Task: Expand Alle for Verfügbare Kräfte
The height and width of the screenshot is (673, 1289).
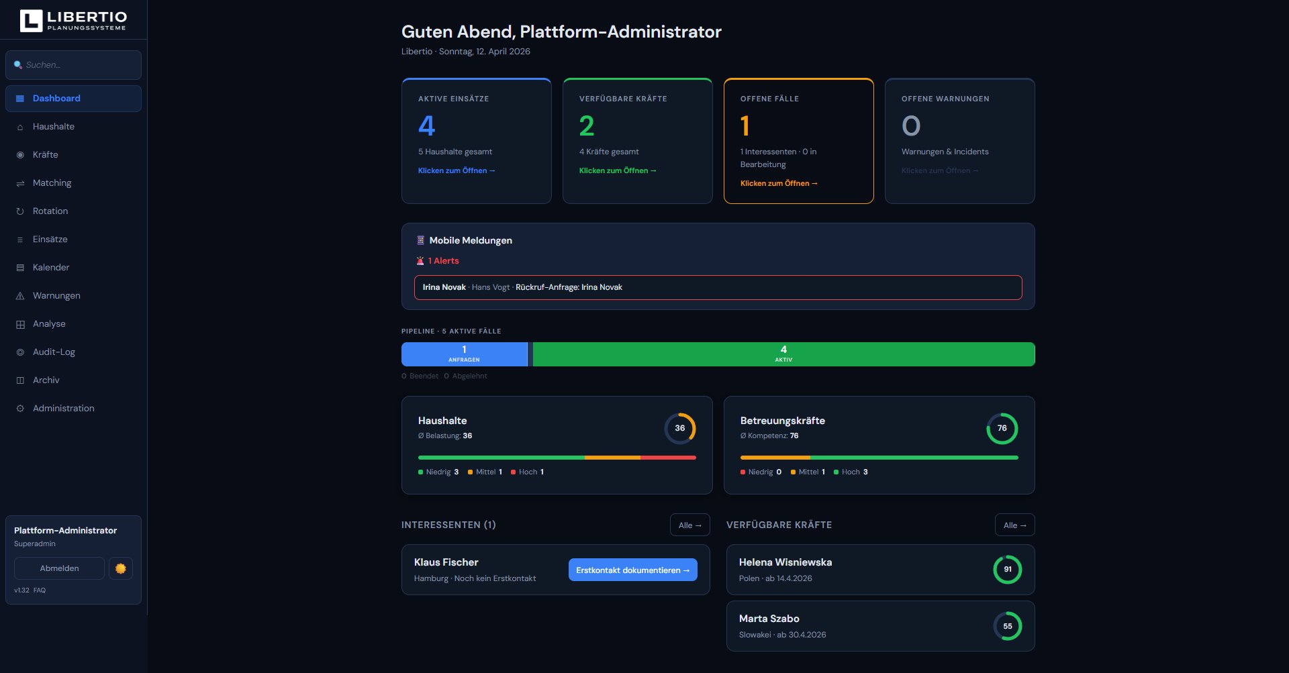Action: coord(1014,525)
